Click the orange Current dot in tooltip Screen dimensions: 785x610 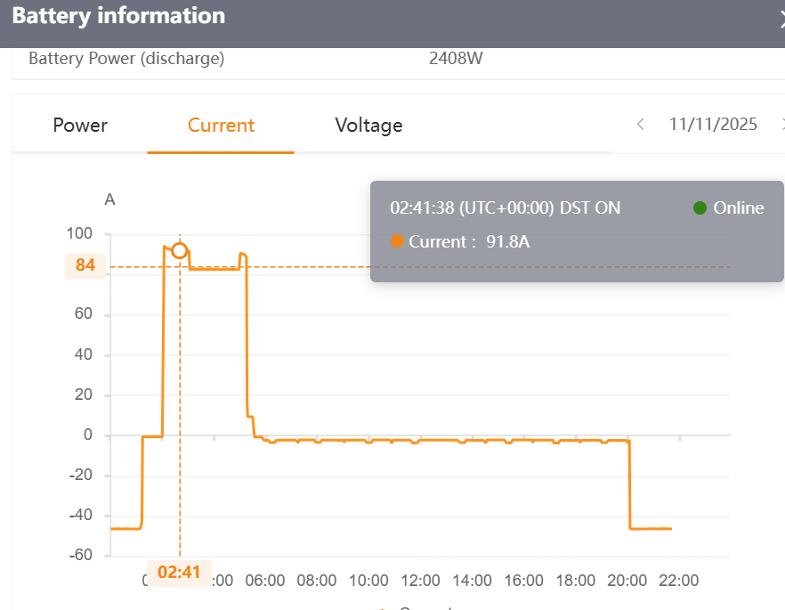(397, 241)
